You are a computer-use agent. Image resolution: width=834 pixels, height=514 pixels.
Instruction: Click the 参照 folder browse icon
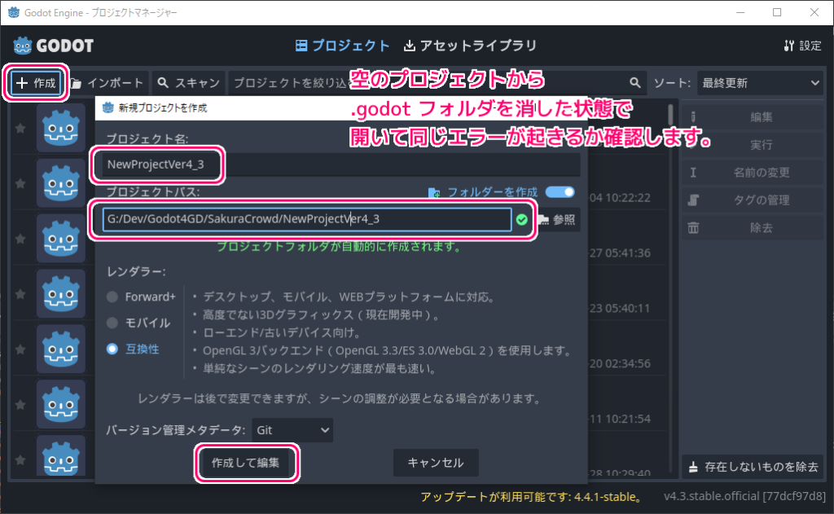[543, 219]
